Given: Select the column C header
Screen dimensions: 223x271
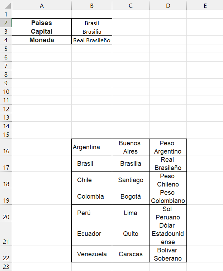Looking at the screenshot, I should click(131, 5).
